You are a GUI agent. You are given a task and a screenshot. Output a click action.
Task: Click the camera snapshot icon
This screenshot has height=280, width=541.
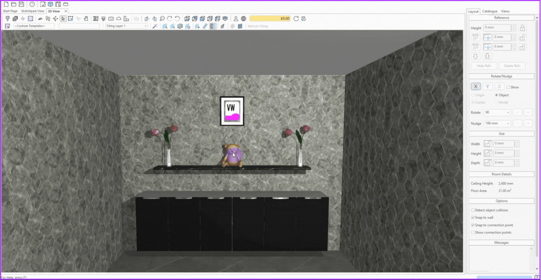click(111, 19)
